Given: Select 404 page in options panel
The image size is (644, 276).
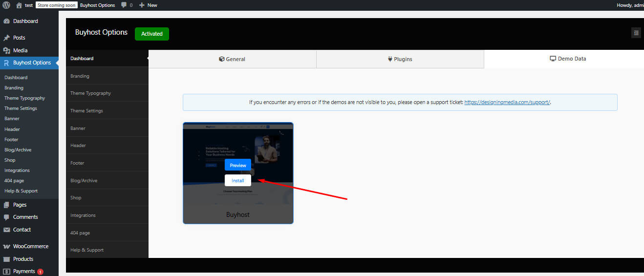Looking at the screenshot, I should 107,233.
